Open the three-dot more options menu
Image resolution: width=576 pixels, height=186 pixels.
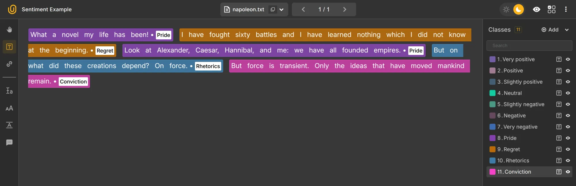point(566,10)
